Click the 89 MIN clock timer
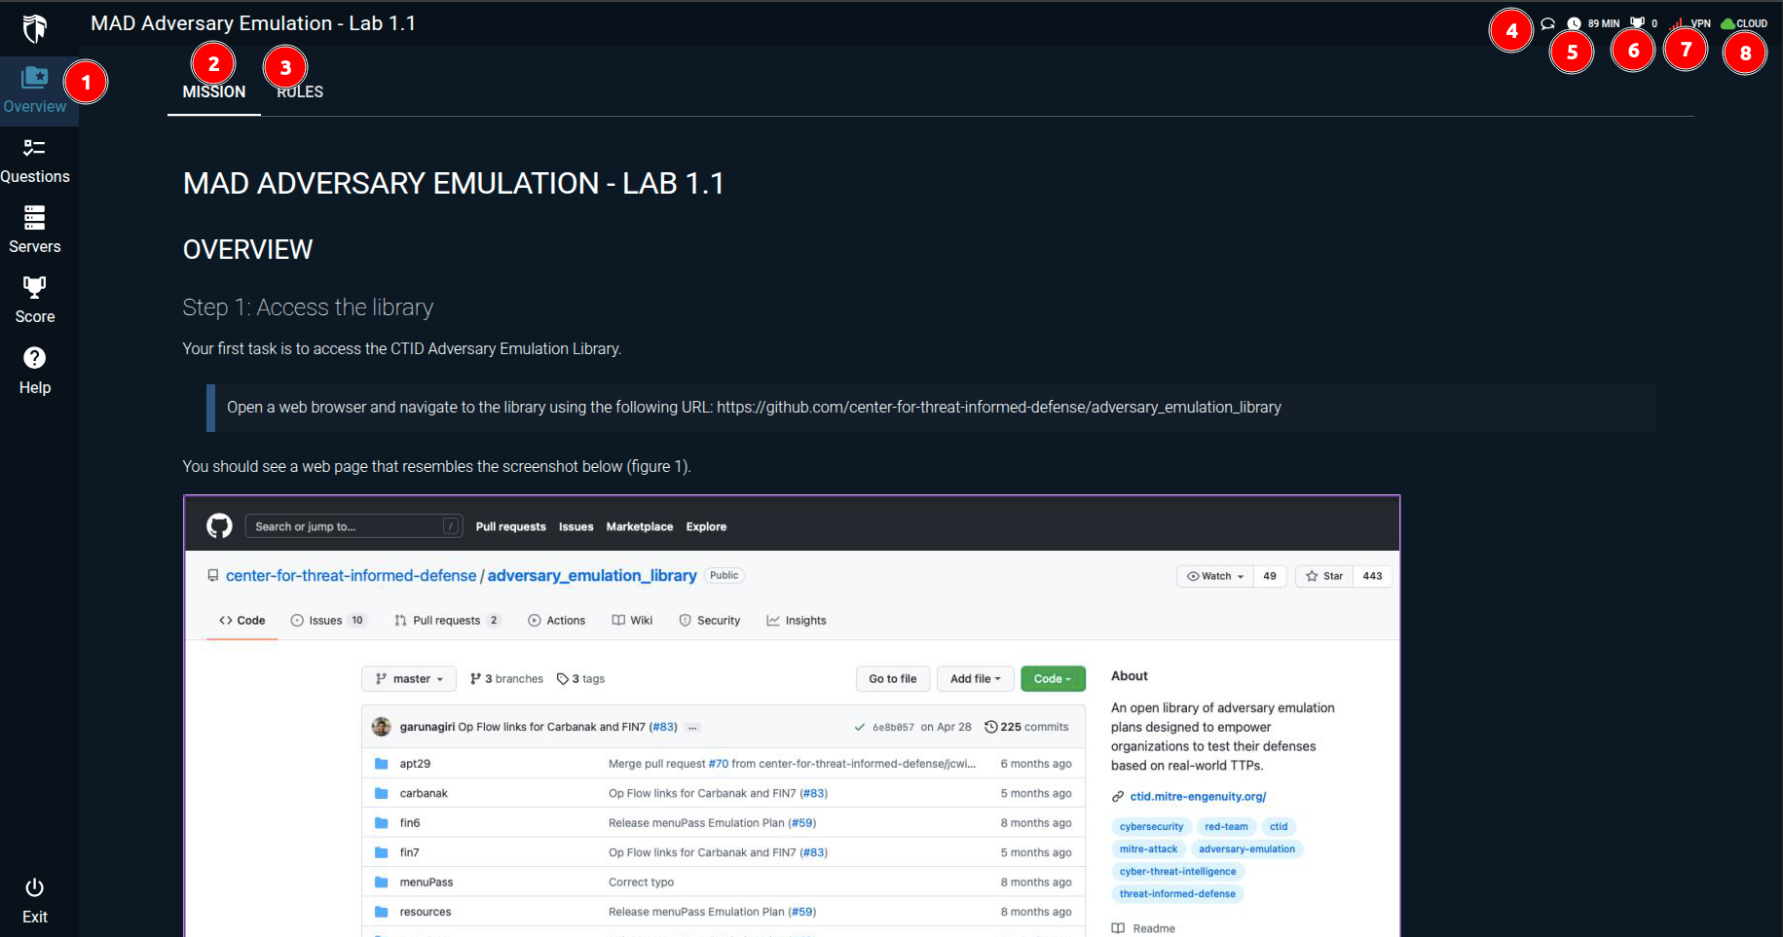The height and width of the screenshot is (937, 1783). tap(1594, 23)
